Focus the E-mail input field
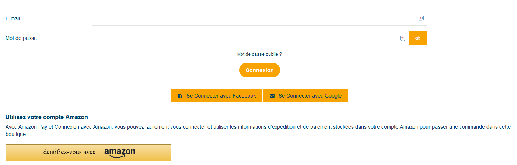Screen dimensions: 517x165 (259, 18)
